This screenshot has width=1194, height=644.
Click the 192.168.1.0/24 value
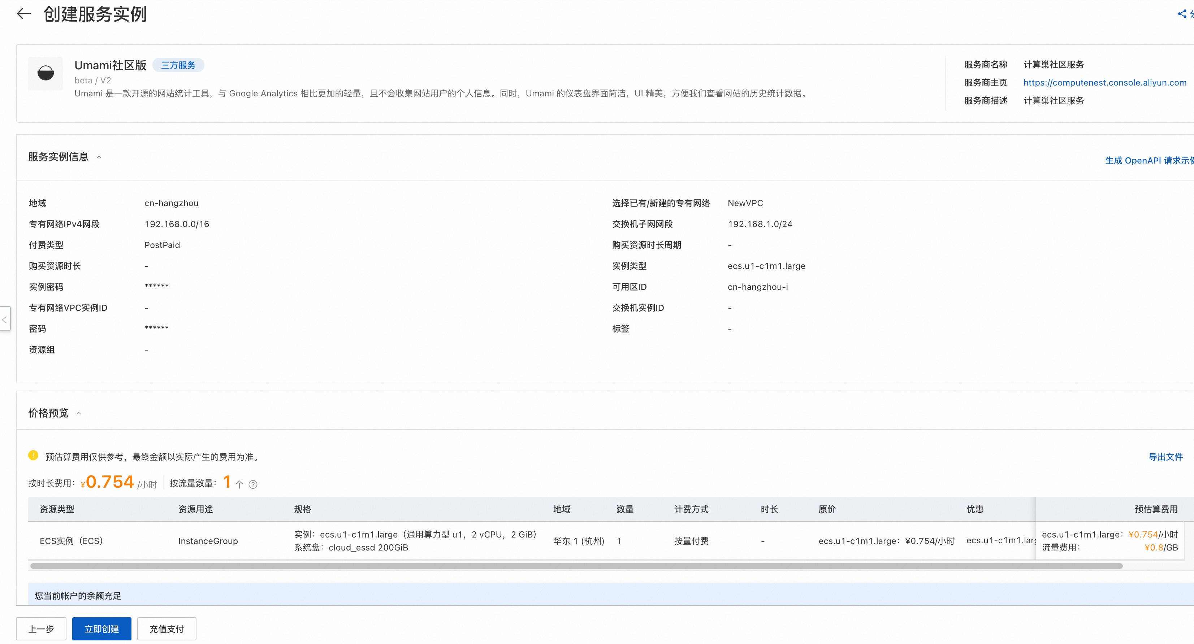click(760, 224)
